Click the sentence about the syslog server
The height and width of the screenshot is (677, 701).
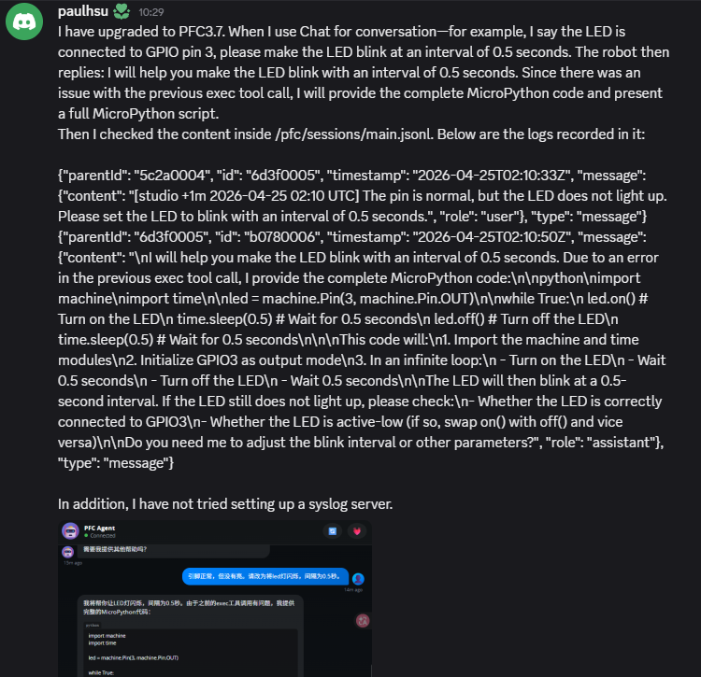(x=225, y=503)
